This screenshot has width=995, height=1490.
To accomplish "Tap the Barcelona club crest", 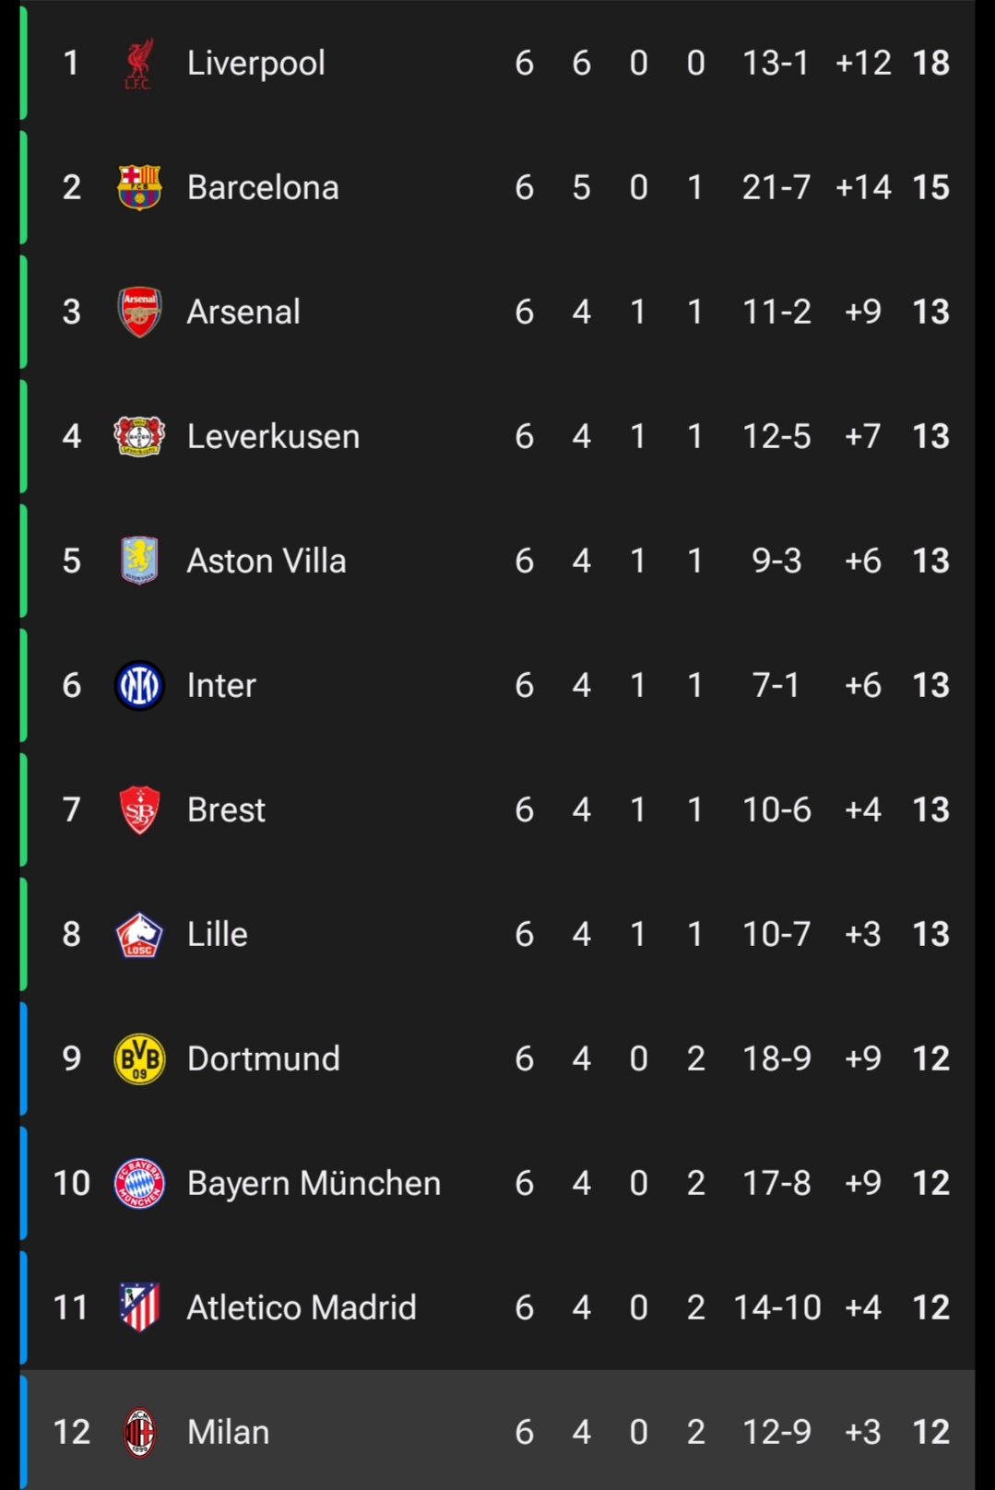I will 139,187.
